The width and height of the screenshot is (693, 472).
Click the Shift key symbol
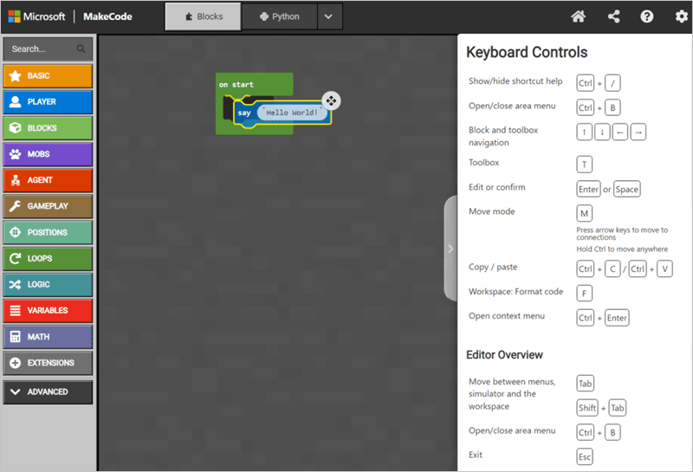[x=587, y=408]
